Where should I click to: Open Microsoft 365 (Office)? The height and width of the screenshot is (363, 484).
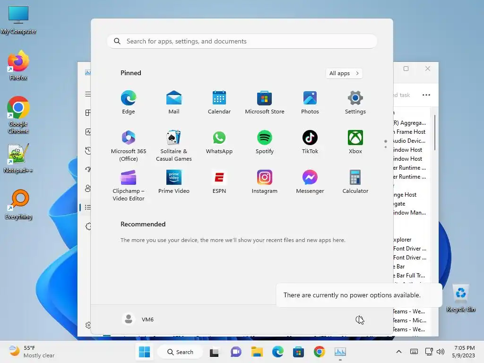pyautogui.click(x=129, y=146)
